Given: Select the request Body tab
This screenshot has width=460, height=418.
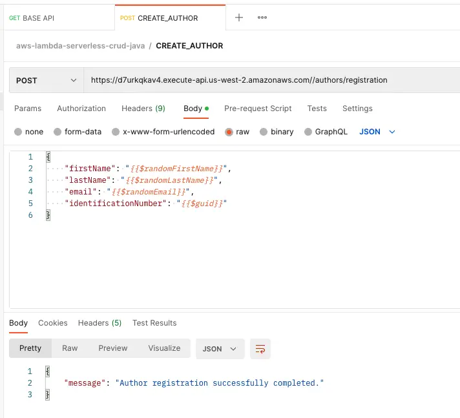Looking at the screenshot, I should point(196,109).
